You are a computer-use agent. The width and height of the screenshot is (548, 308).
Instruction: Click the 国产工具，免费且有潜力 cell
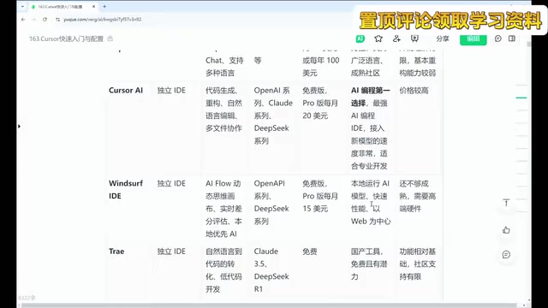coord(369,264)
